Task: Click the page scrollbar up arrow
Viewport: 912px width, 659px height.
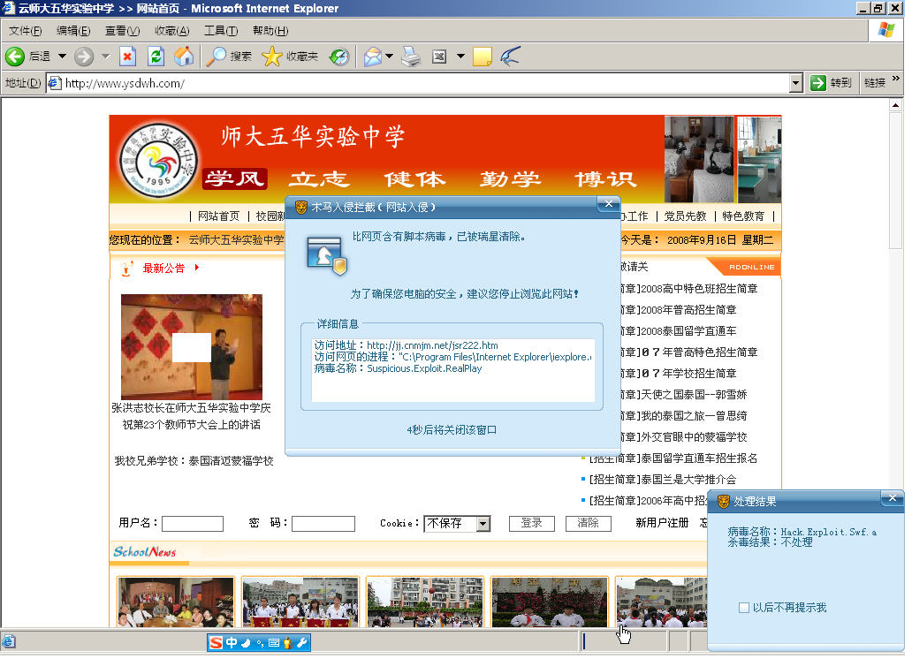Action: click(896, 105)
